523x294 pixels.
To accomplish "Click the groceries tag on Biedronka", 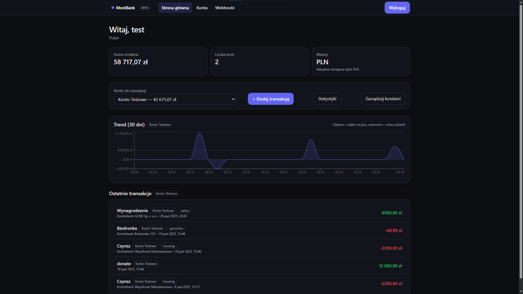I will (176, 228).
